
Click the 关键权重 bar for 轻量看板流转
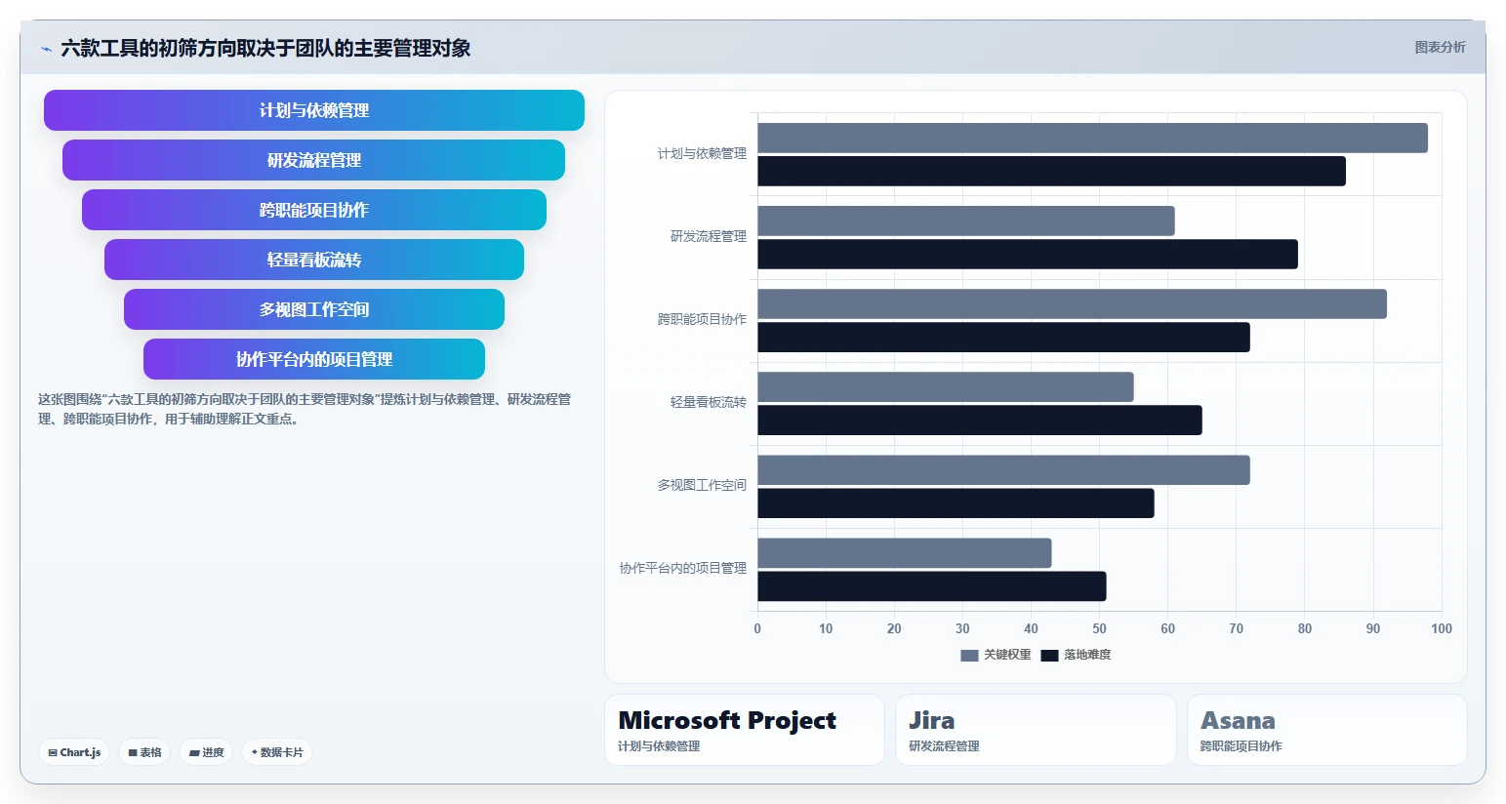(x=946, y=386)
